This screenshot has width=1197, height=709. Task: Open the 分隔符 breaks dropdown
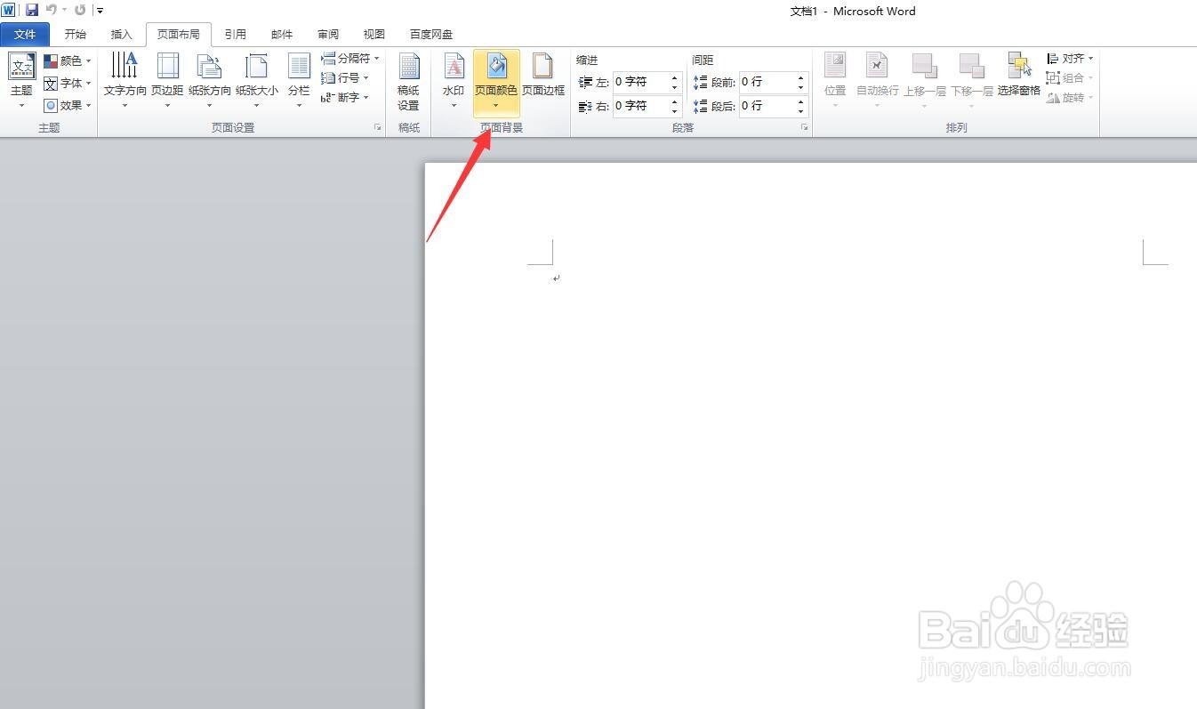[x=350, y=58]
